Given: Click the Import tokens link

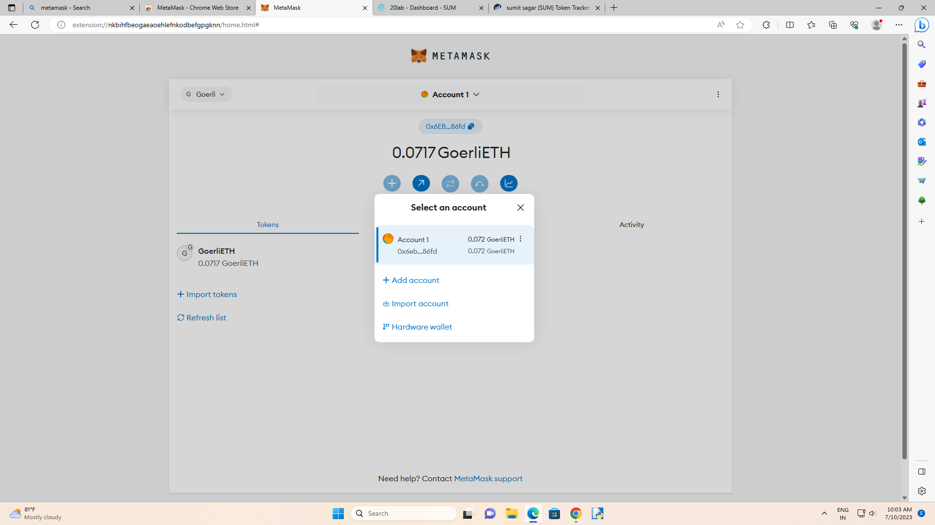Looking at the screenshot, I should (206, 294).
